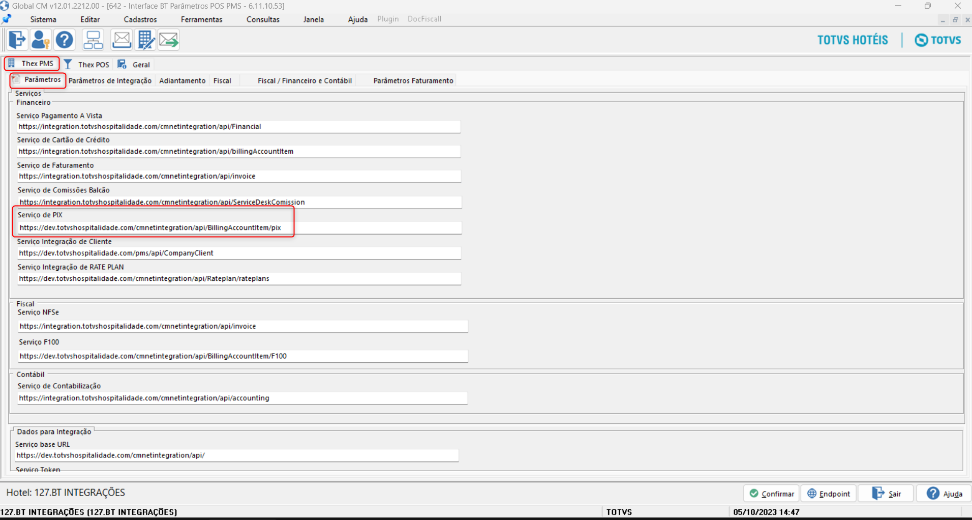Screen dimensions: 972x520
Task: Click the Confirmar button
Action: click(x=772, y=494)
